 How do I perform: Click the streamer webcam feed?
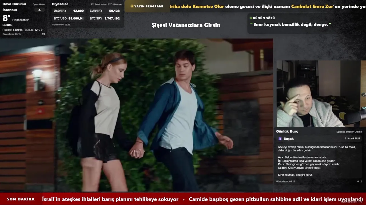[321, 93]
